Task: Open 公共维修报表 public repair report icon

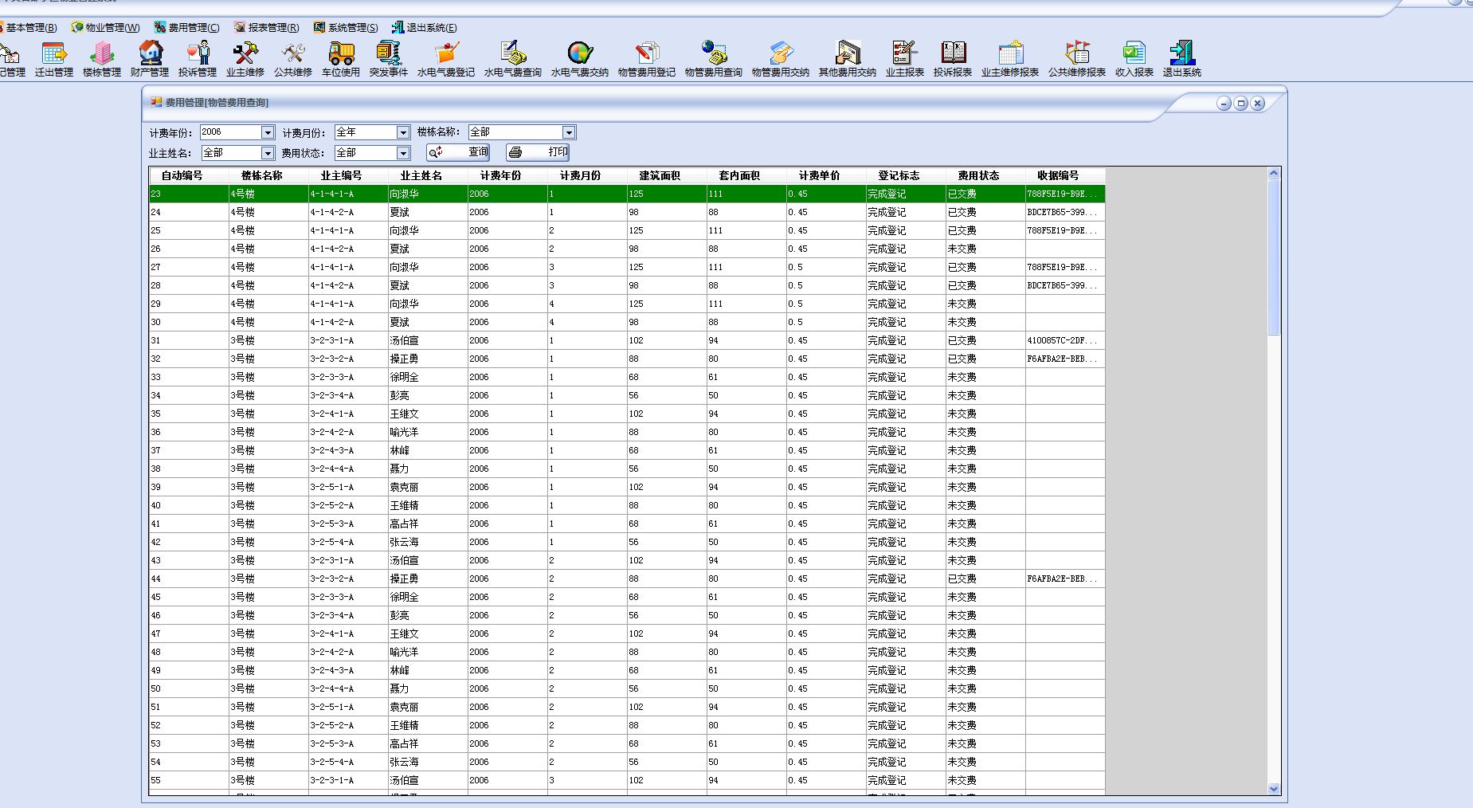Action: [x=1077, y=59]
